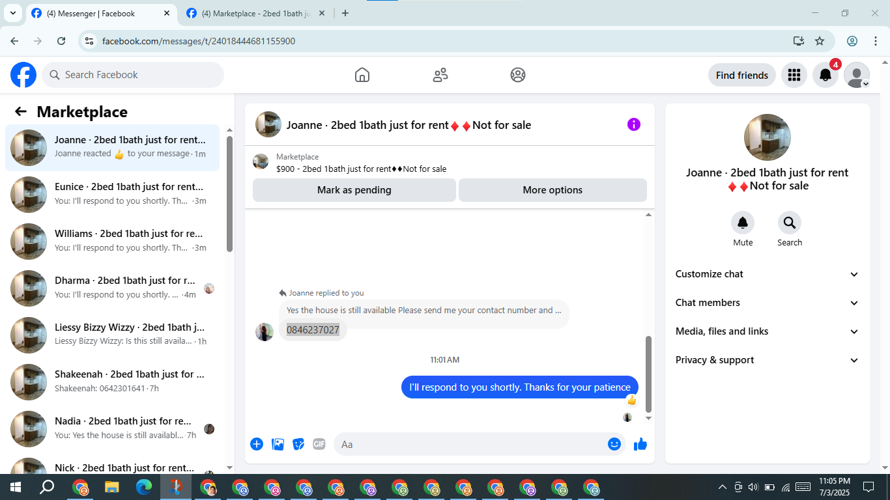Open the taskbar volume icon
The image size is (890, 500).
[x=753, y=487]
